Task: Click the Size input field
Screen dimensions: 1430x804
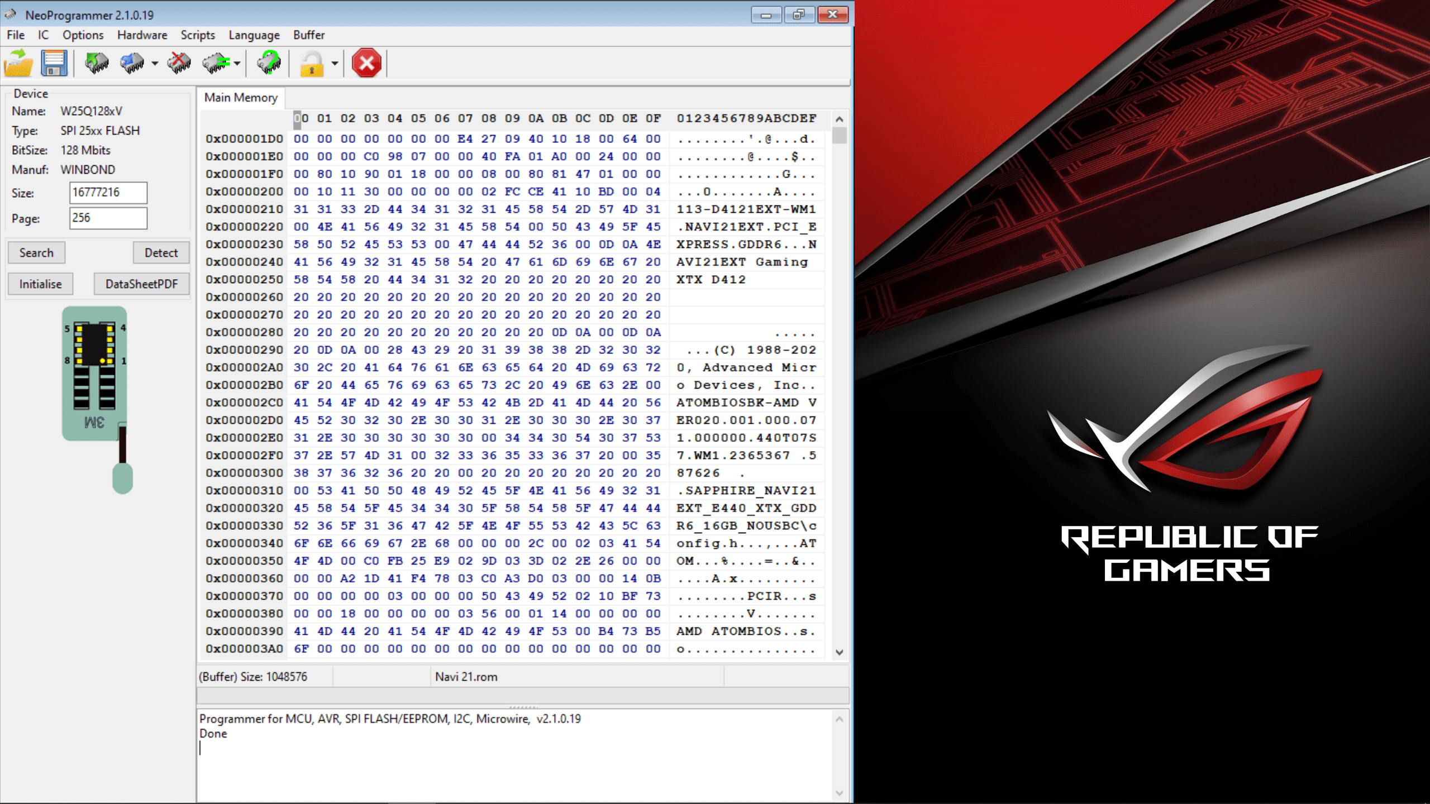Action: tap(108, 193)
